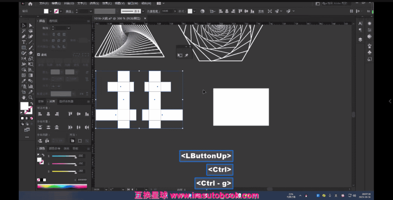Viewport: 393px width, 200px height.
Task: Open the stroke panel options menu
Action: (88, 21)
